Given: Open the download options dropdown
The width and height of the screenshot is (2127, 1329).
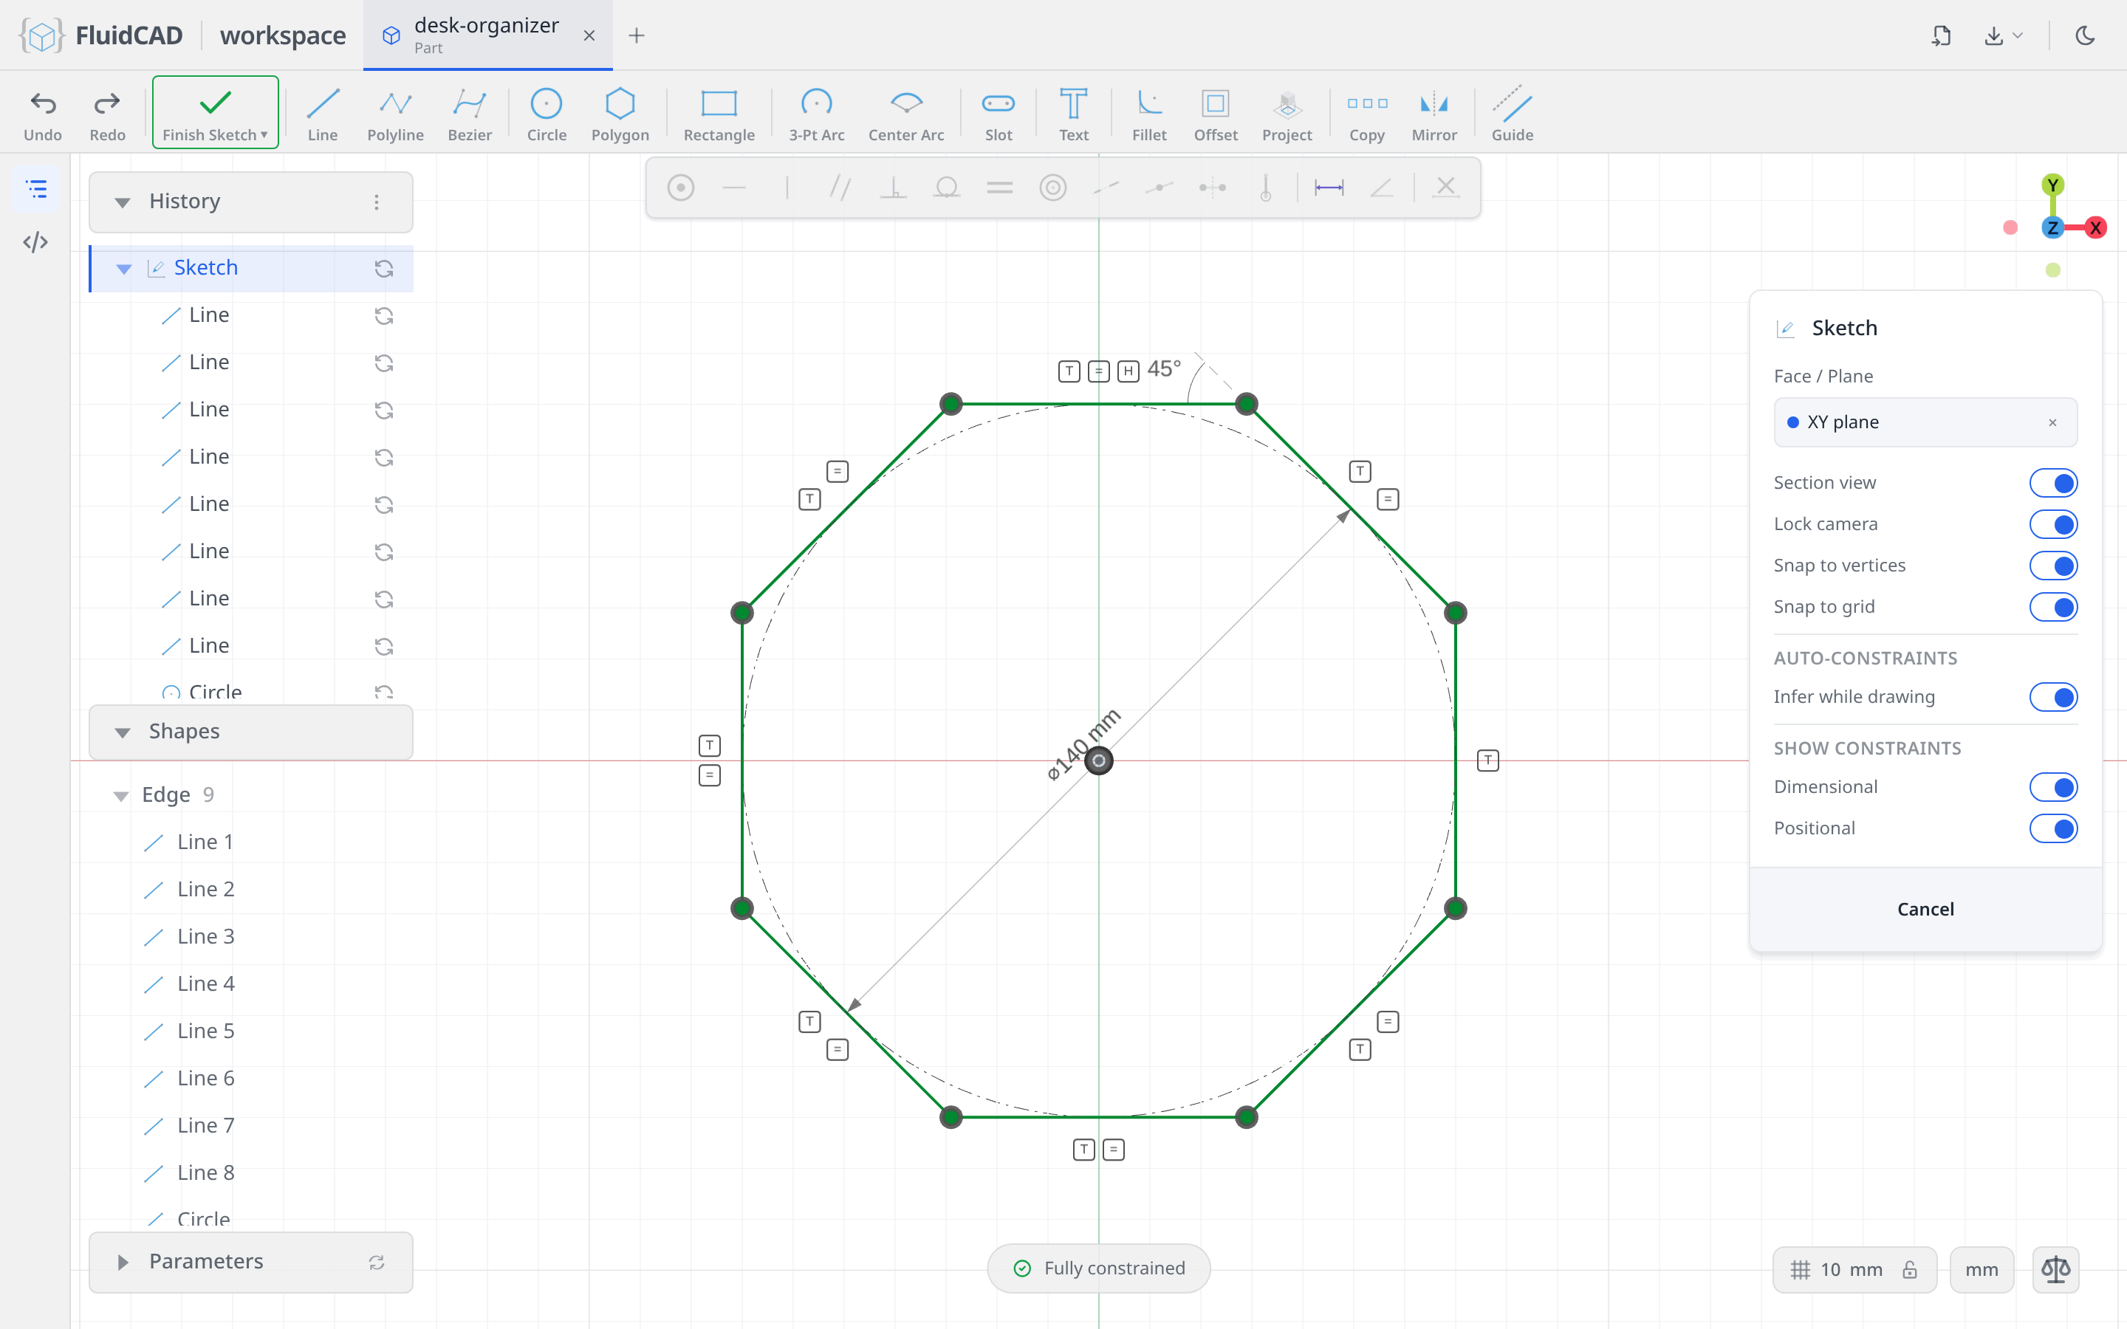Looking at the screenshot, I should (x=2003, y=35).
